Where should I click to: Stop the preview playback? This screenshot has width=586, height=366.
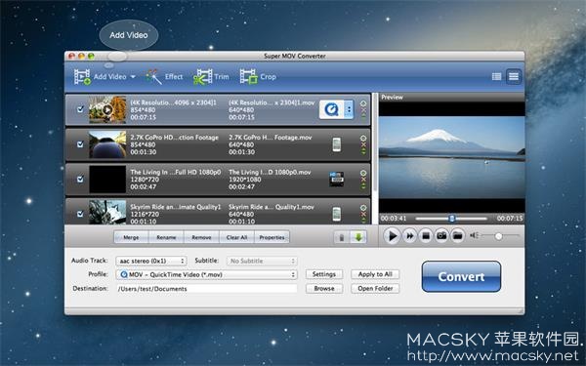coord(425,235)
